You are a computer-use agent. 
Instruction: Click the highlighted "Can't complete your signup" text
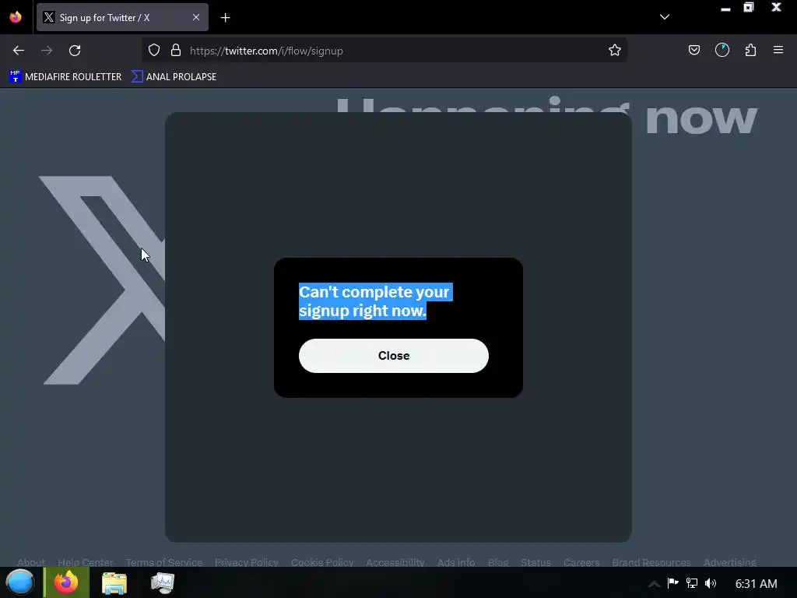[x=374, y=301]
